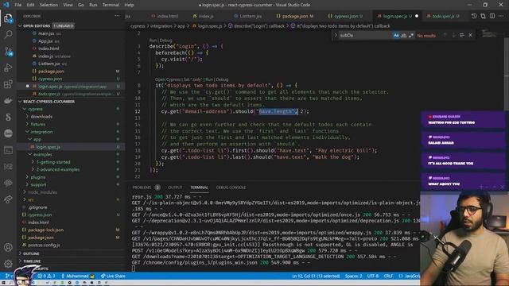Toggle Match Case in find widget
The image size is (509, 286).
pyautogui.click(x=396, y=35)
